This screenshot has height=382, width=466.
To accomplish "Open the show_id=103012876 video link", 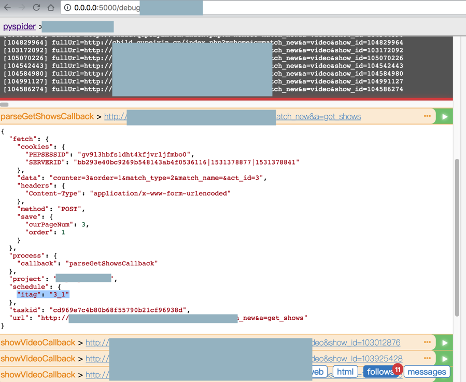I will 243,343.
